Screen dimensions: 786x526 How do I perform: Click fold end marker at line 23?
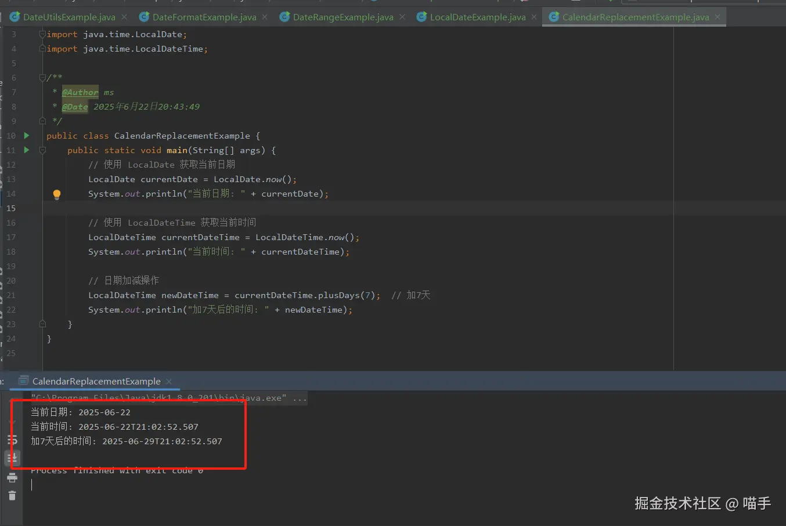42,324
